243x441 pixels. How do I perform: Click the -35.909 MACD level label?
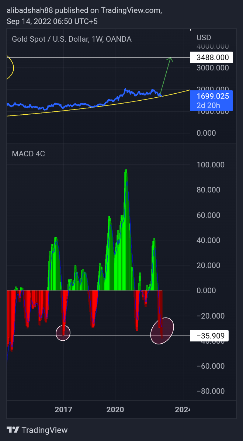209,336
